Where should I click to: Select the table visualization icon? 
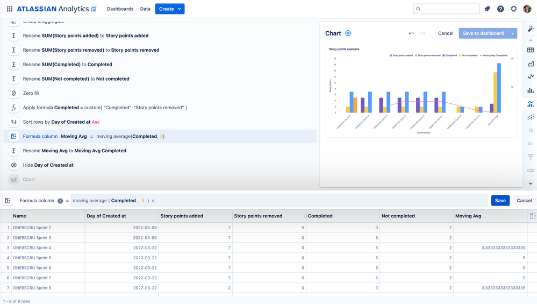(531, 50)
